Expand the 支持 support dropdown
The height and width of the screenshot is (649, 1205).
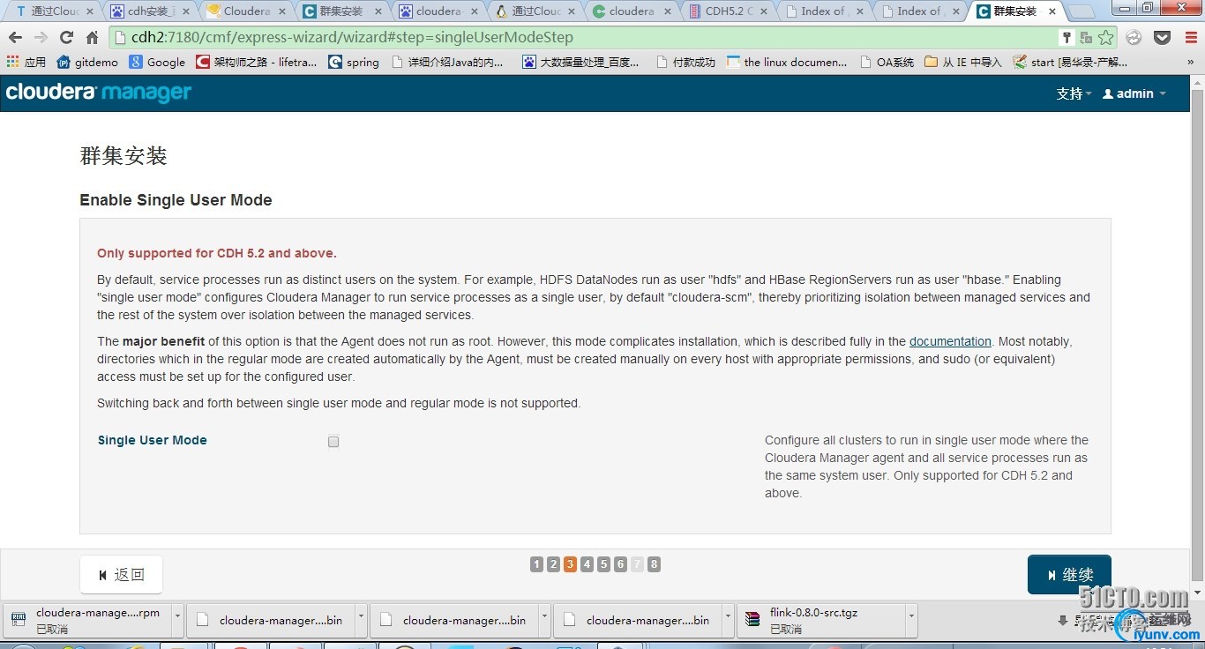[1074, 93]
